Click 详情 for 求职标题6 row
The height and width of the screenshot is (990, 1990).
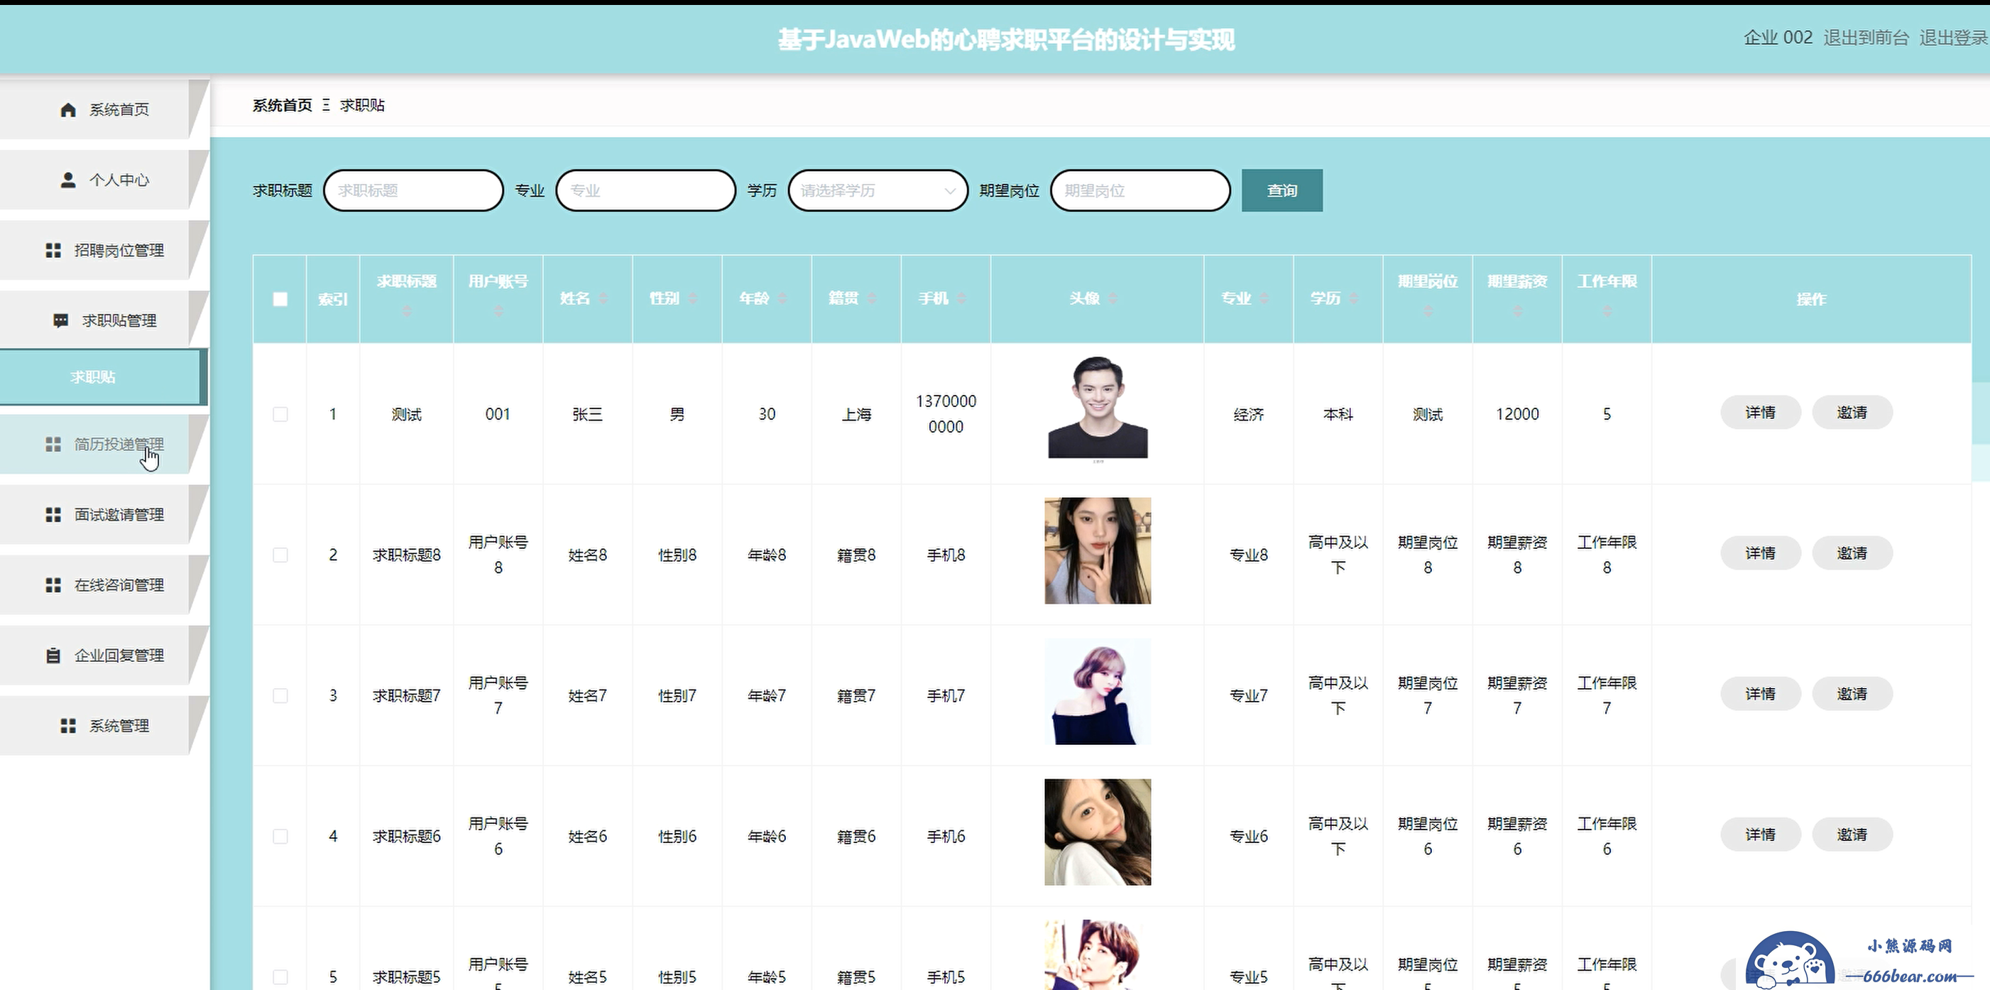click(x=1761, y=834)
